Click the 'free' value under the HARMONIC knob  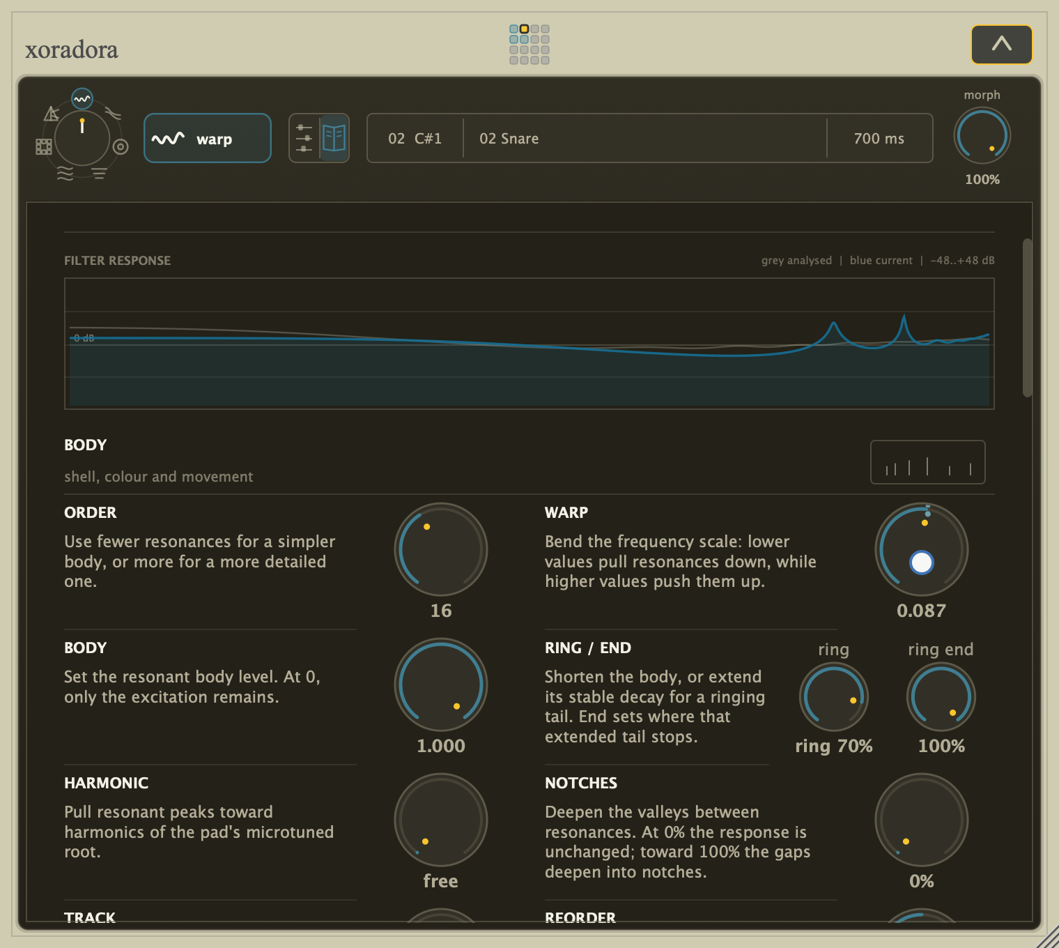click(x=441, y=881)
